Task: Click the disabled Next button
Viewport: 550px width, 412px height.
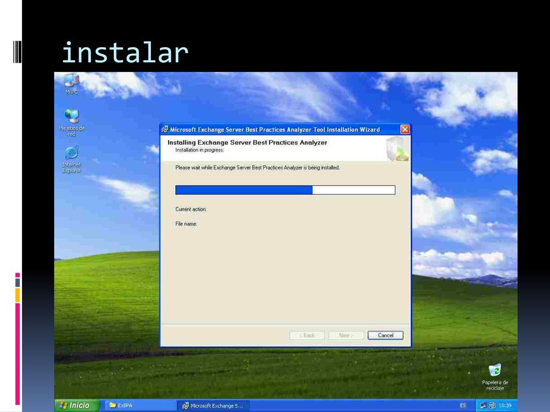Action: point(346,335)
